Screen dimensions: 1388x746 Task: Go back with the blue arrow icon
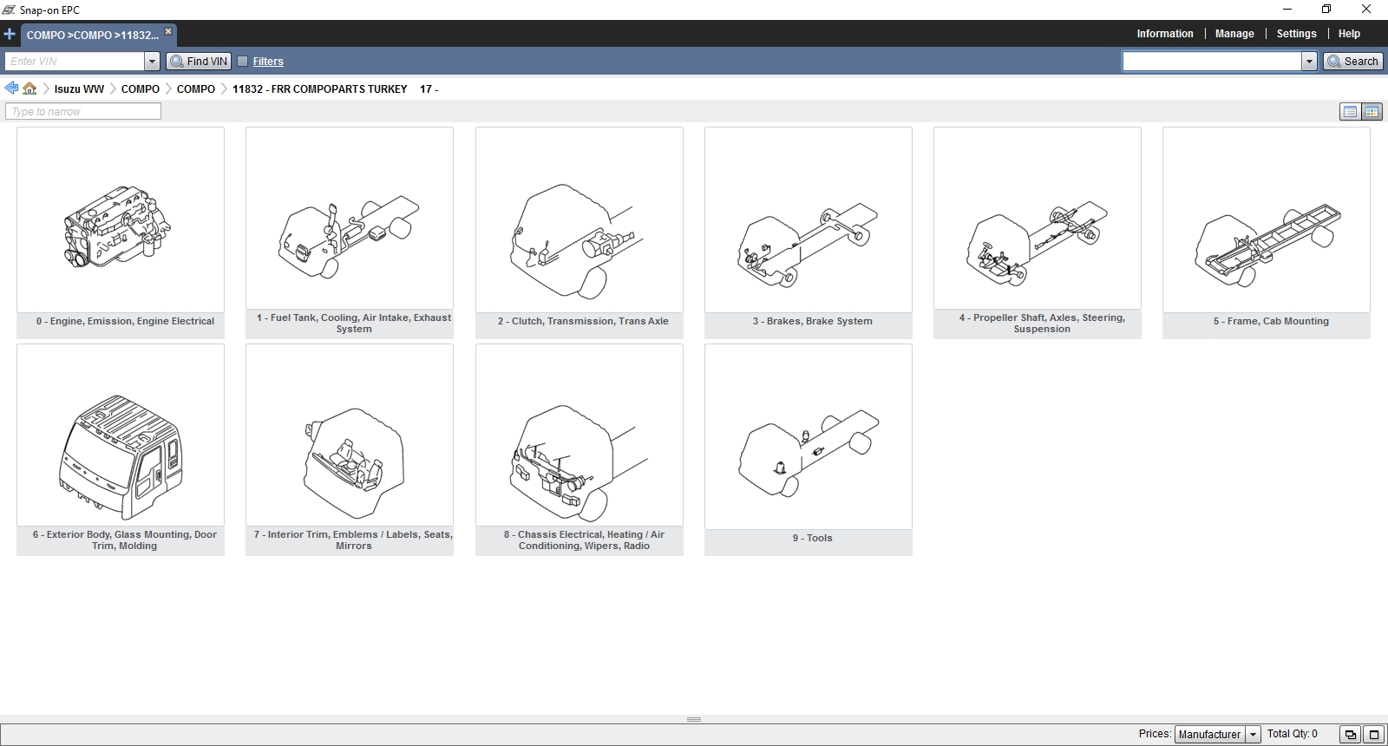tap(11, 88)
